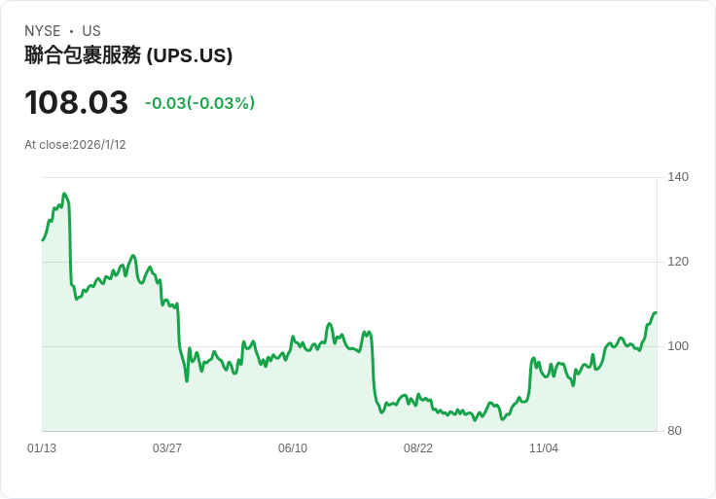Click the 100 y-axis label
This screenshot has width=716, height=499.
coord(678,346)
